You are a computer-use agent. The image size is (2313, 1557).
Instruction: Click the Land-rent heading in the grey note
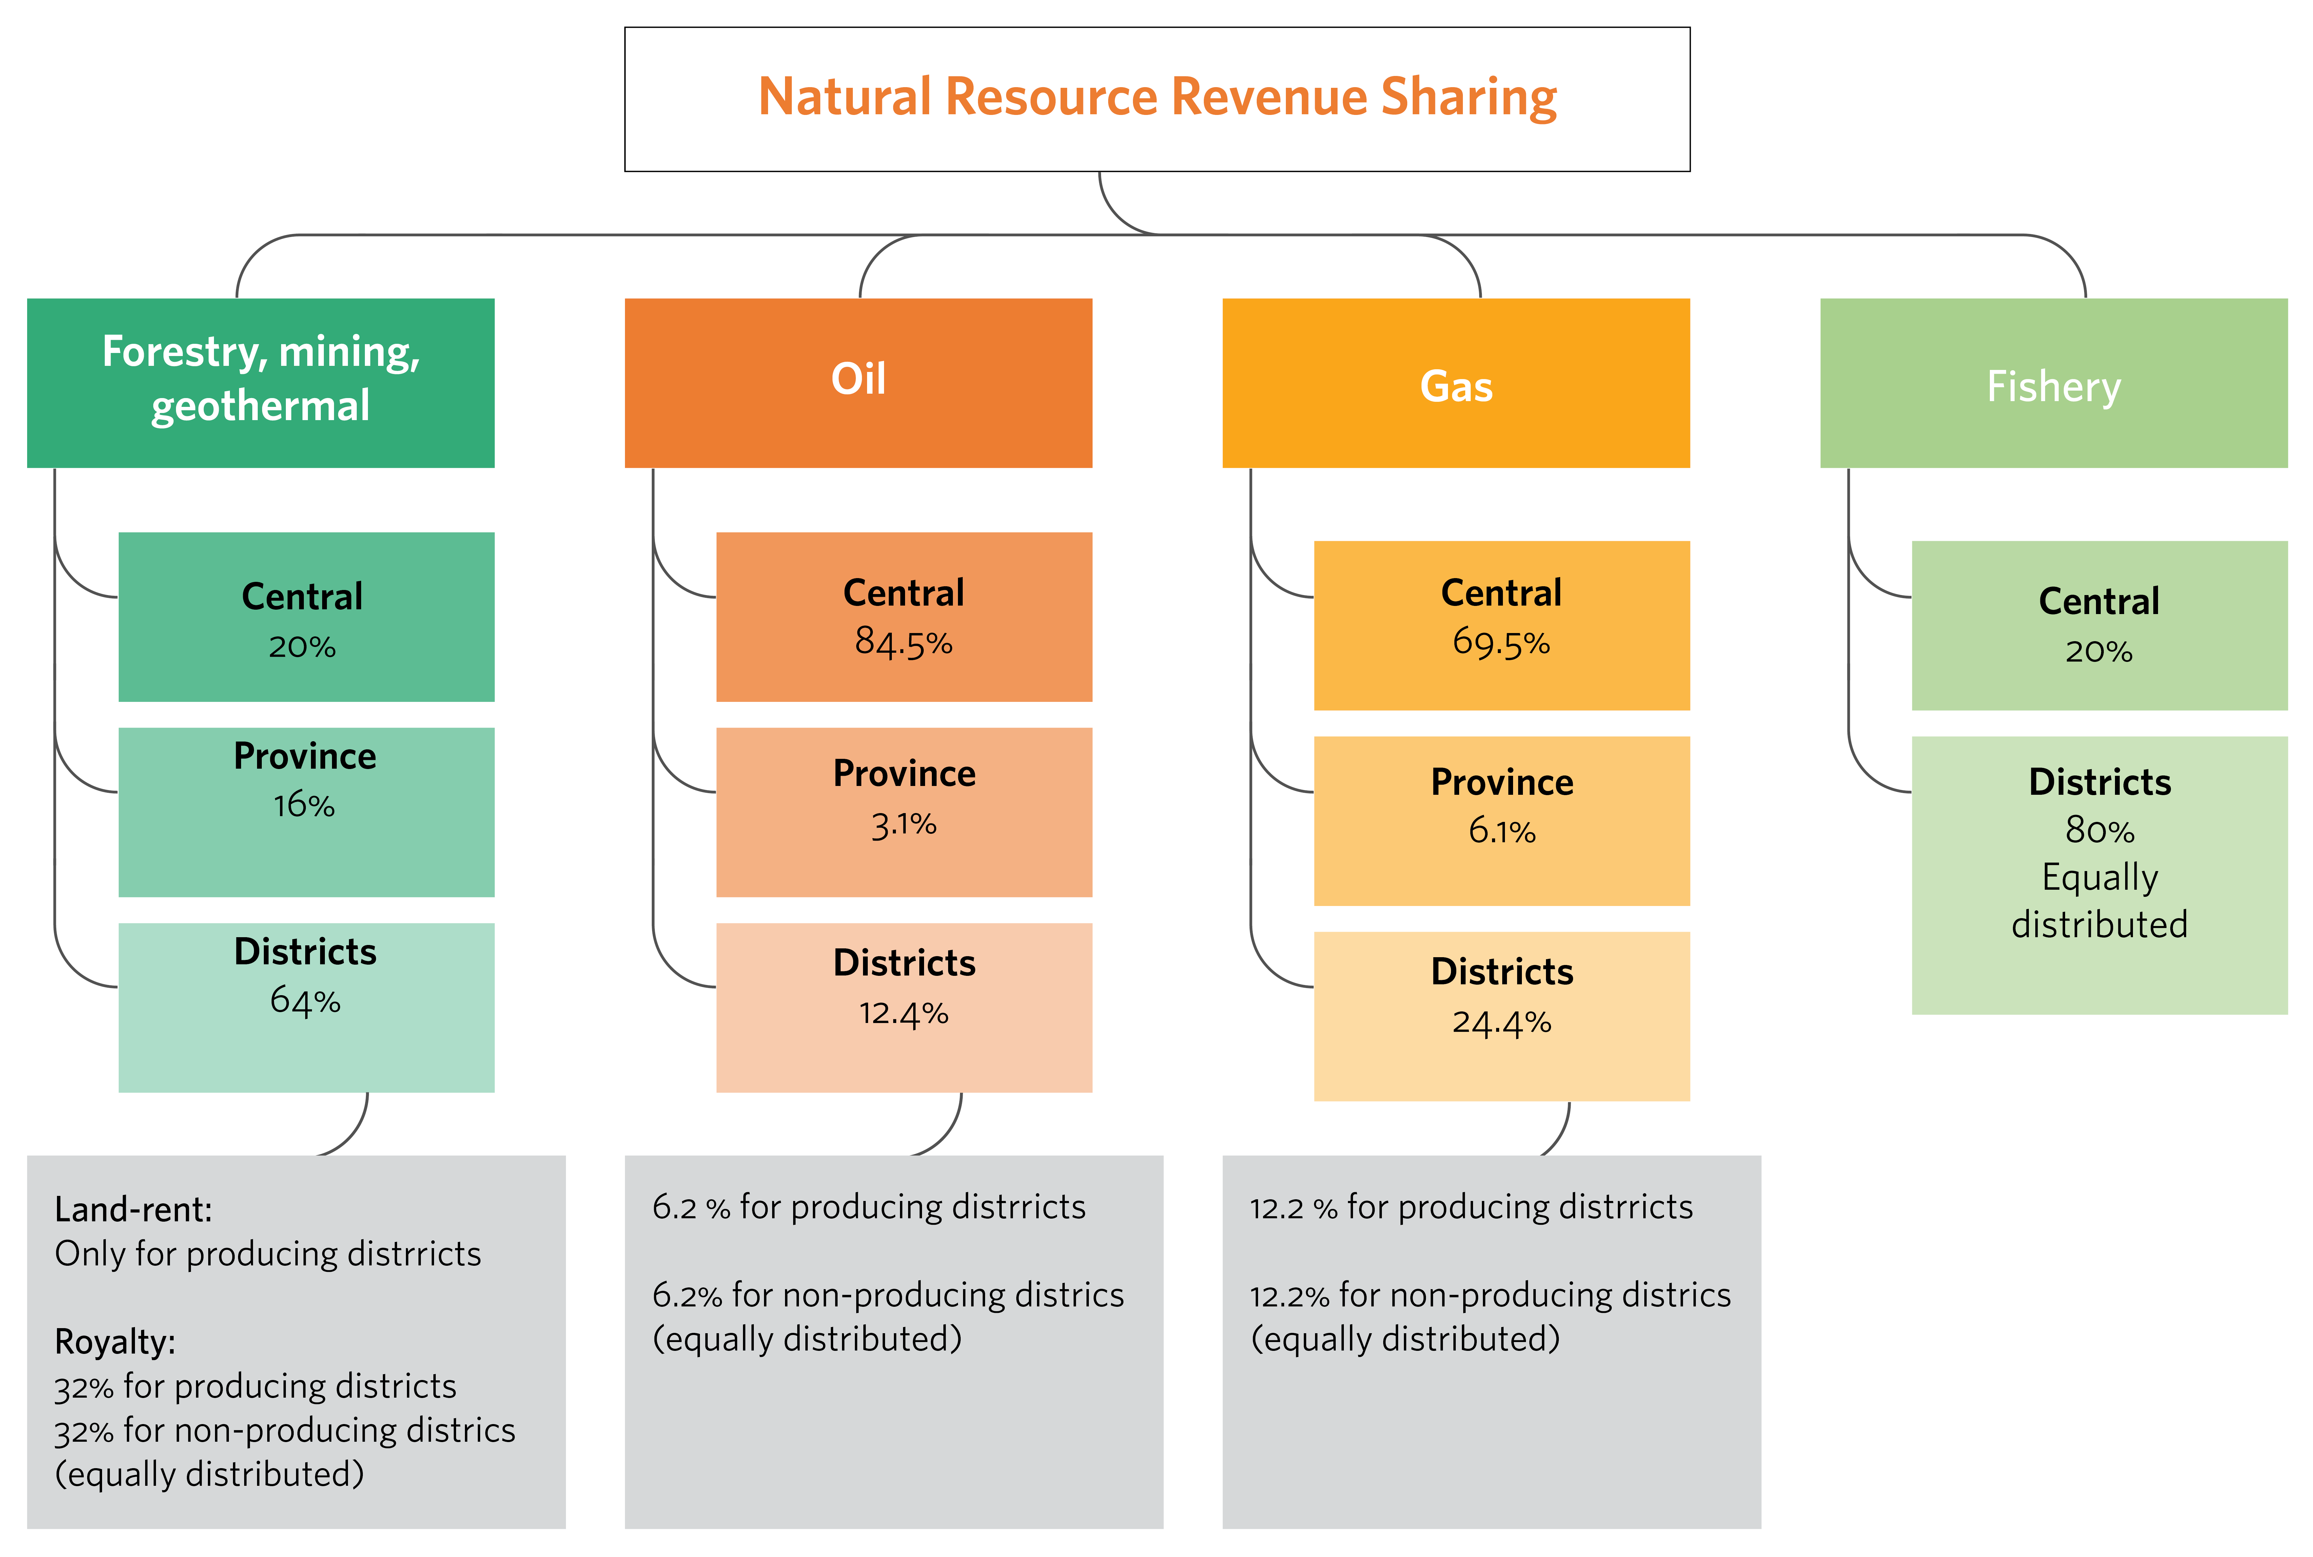[x=133, y=1209]
